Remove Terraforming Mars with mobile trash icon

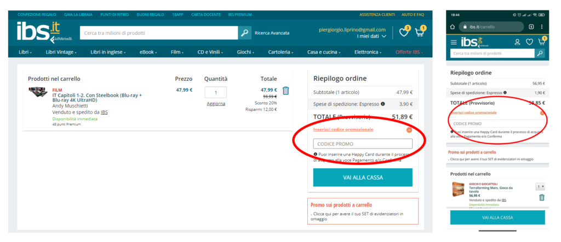[x=542, y=197]
